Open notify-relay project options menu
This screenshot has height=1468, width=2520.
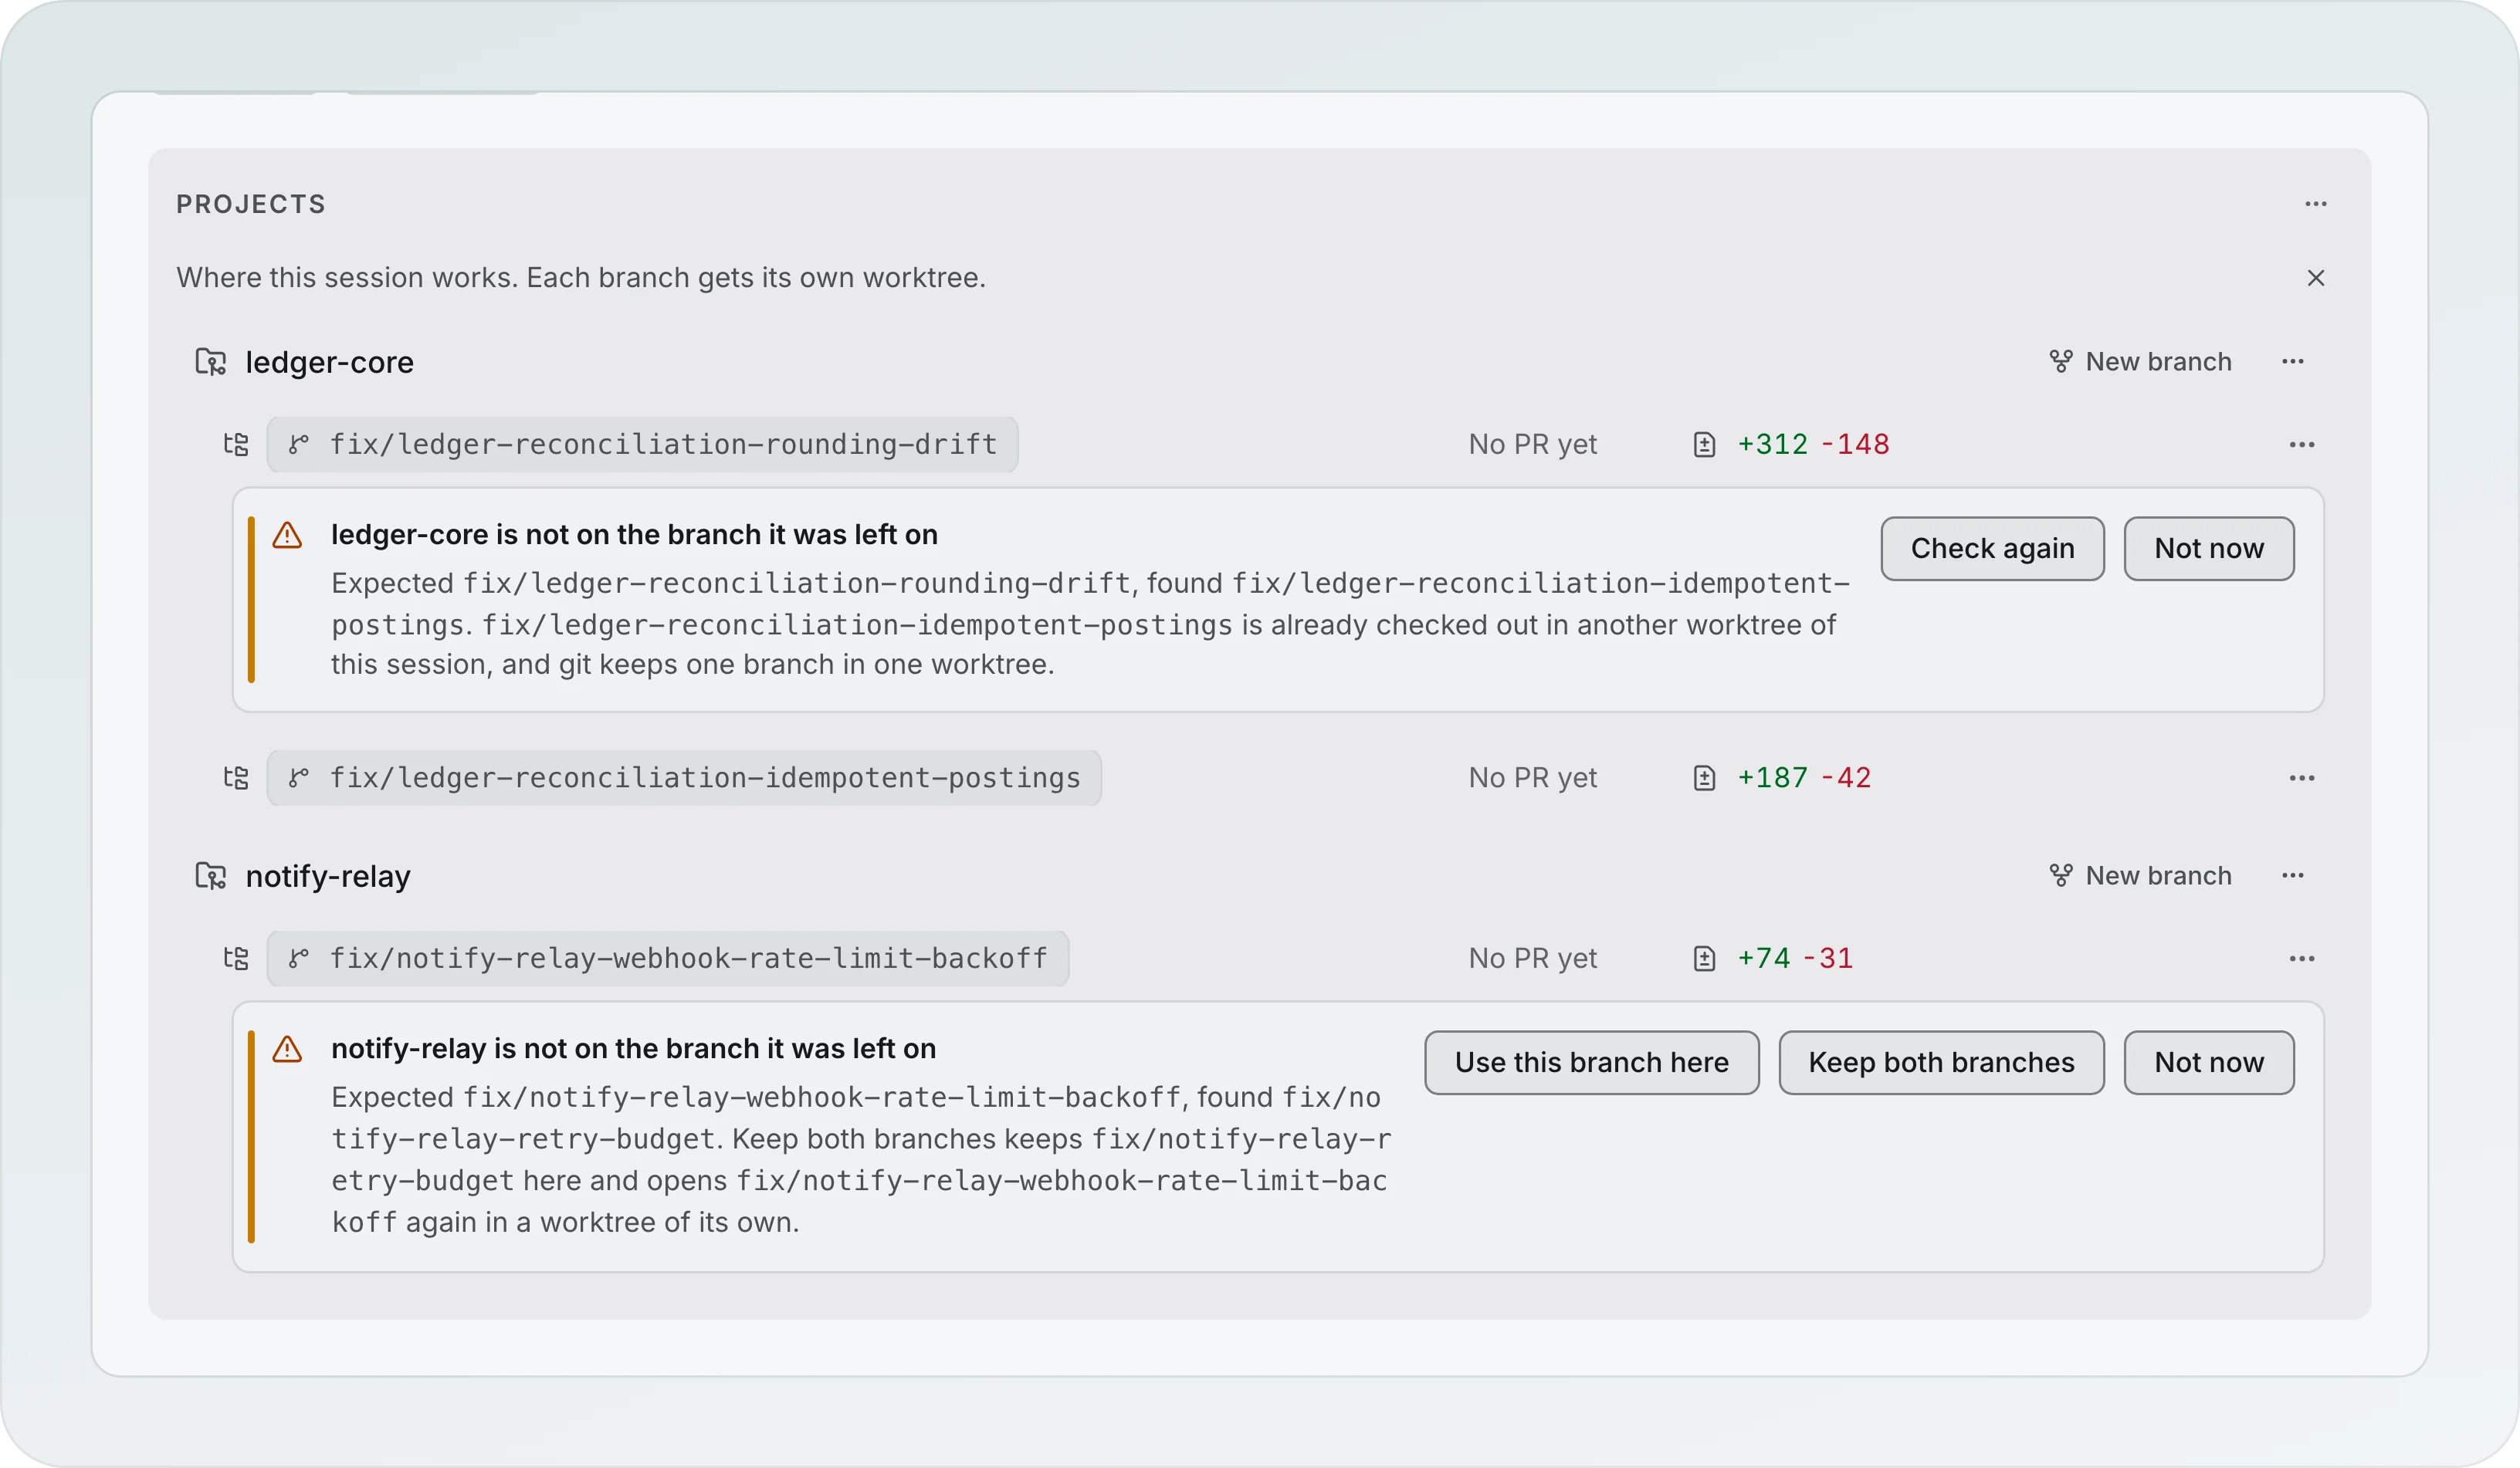point(2292,876)
